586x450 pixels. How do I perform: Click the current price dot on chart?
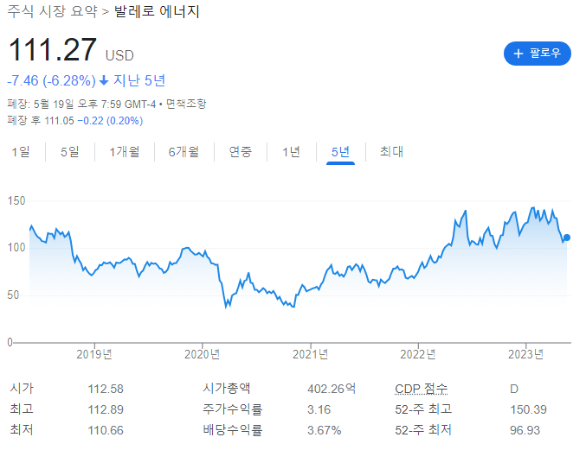coord(567,238)
